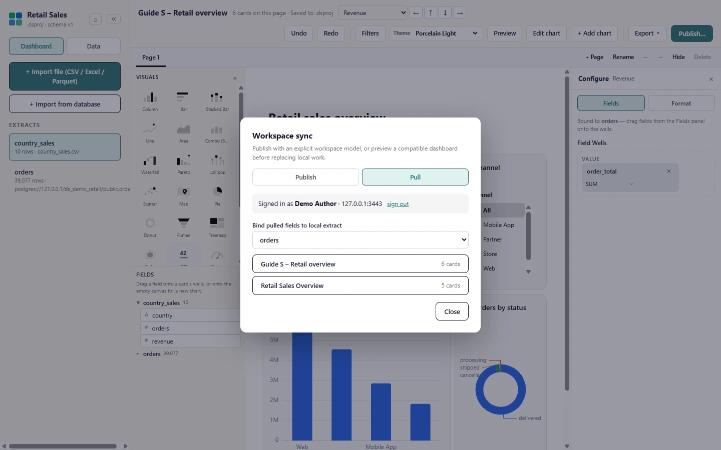Close the Configure panel

point(711,79)
